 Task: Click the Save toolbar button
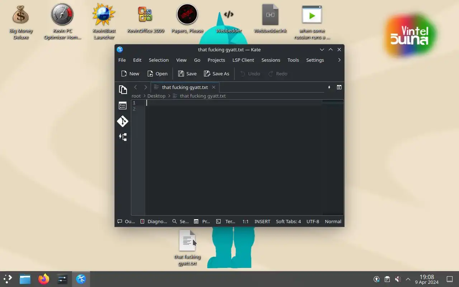188,74
